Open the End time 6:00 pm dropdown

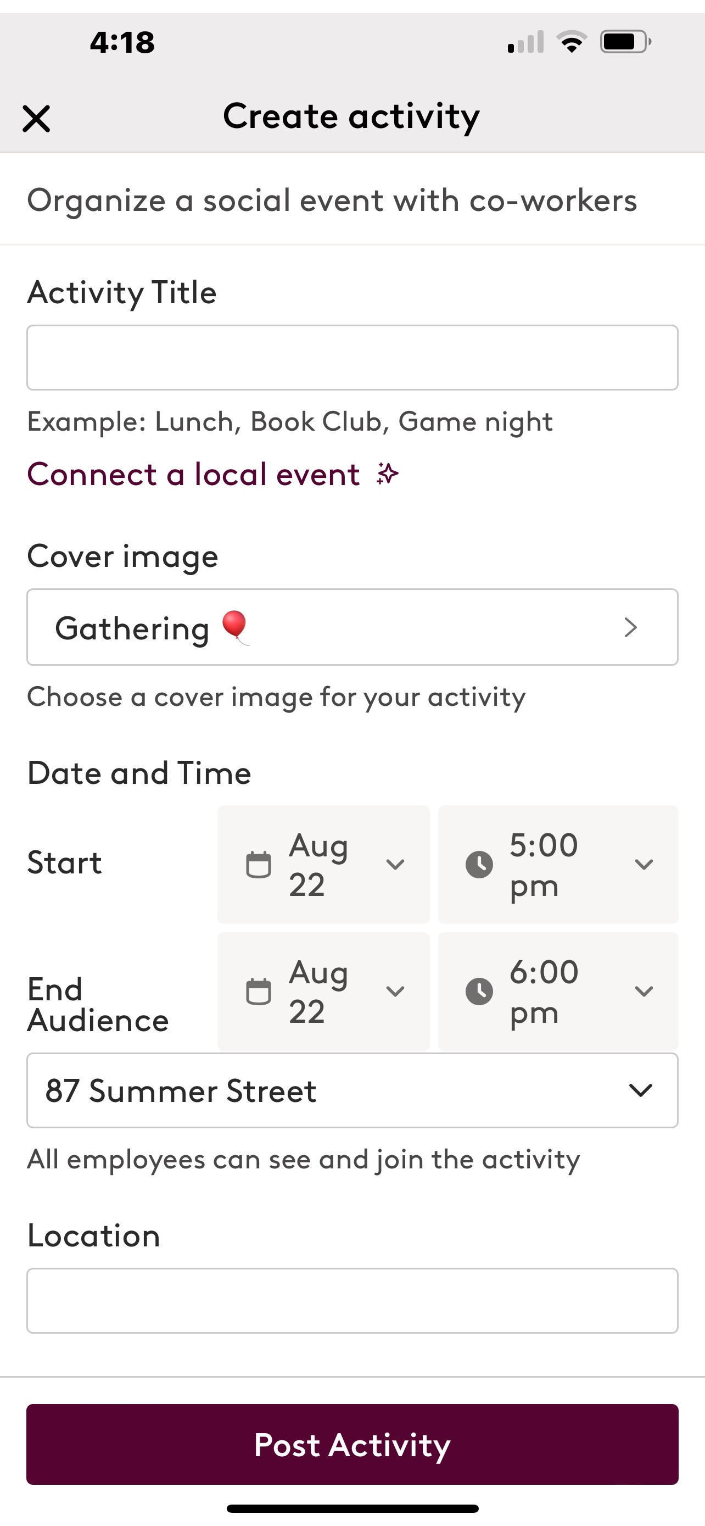[558, 991]
